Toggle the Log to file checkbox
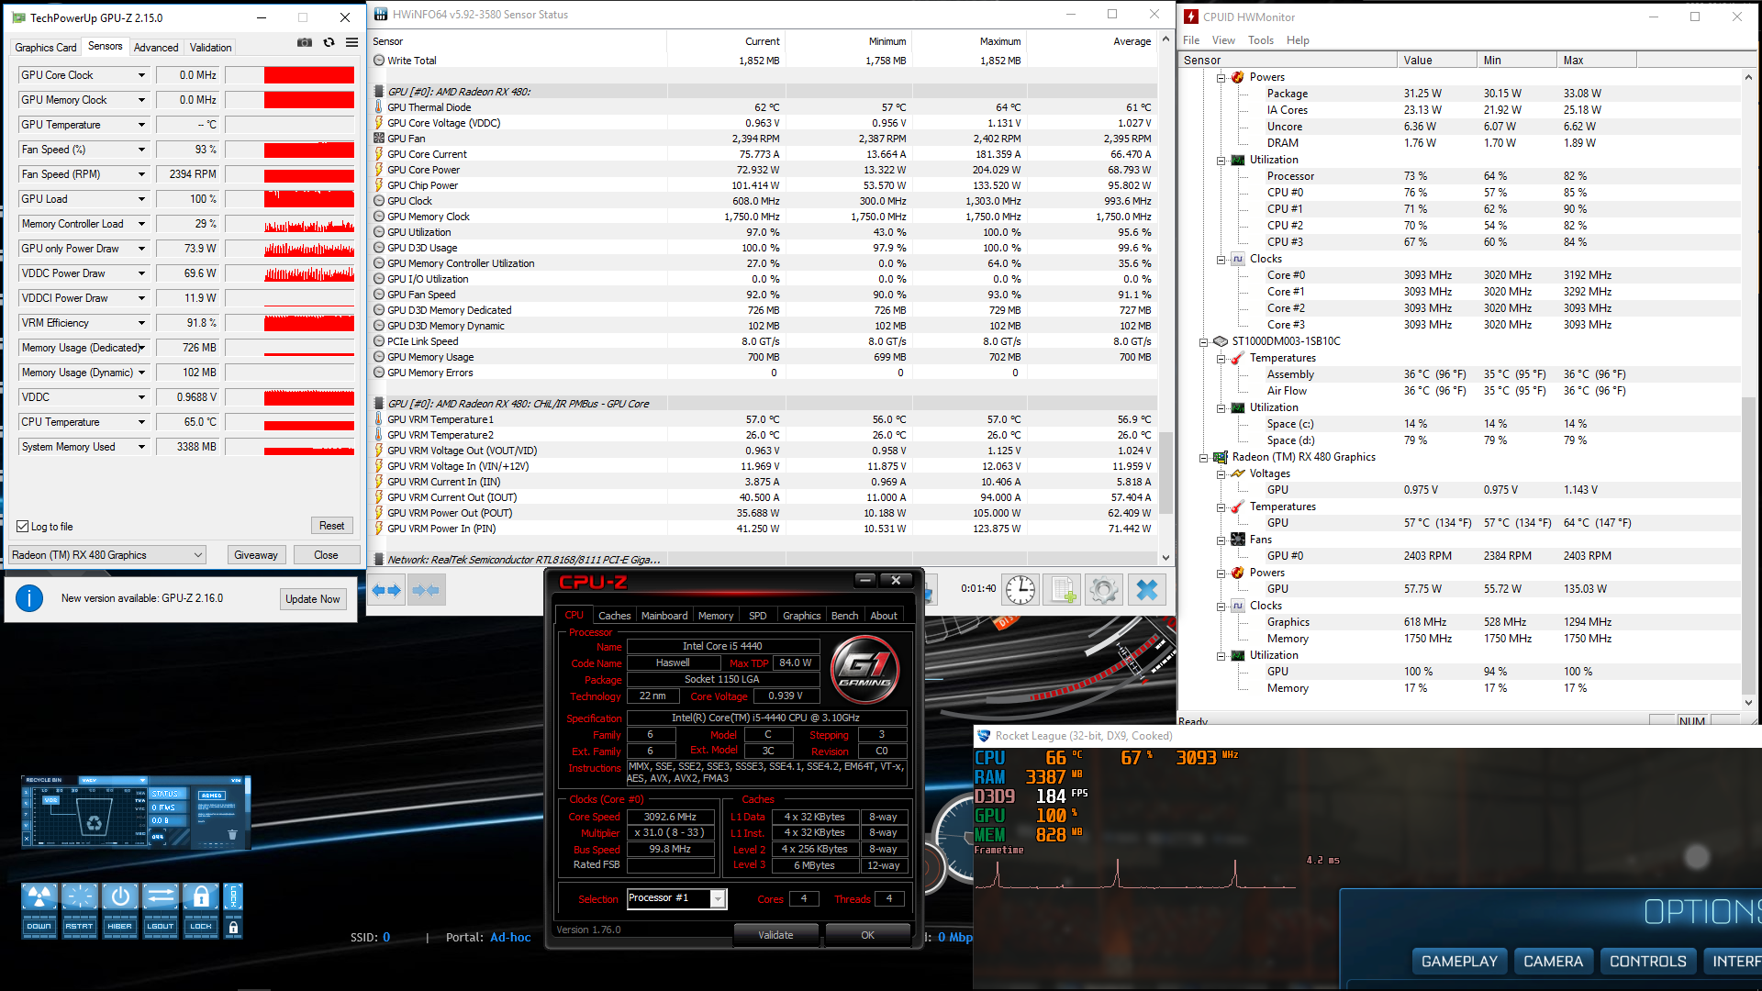The image size is (1762, 991). (23, 527)
